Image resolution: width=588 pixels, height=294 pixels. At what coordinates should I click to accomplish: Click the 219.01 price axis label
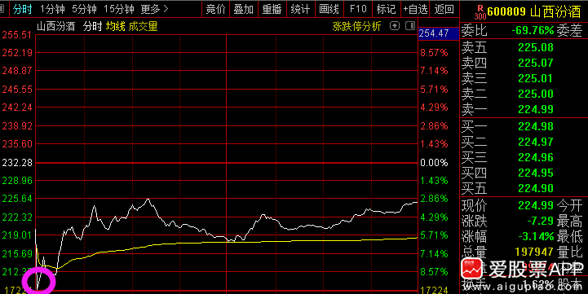click(17, 235)
